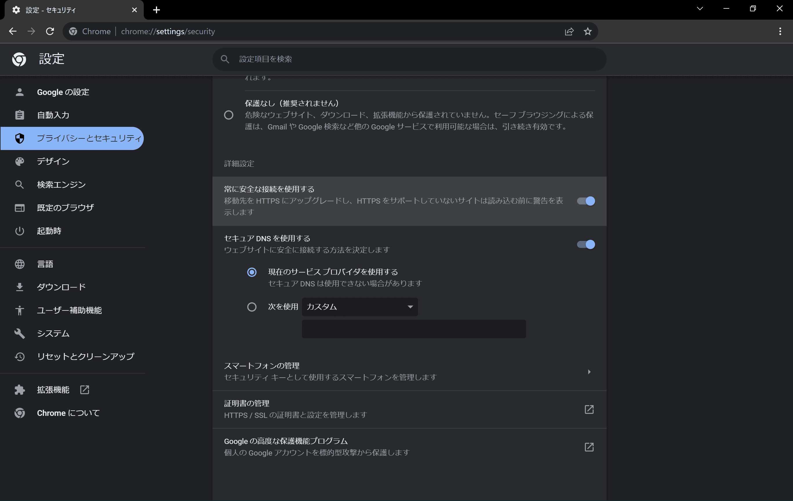Select プライバシーとセキュリティ in the sidebar
Viewport: 793px width, 501px height.
pos(72,138)
